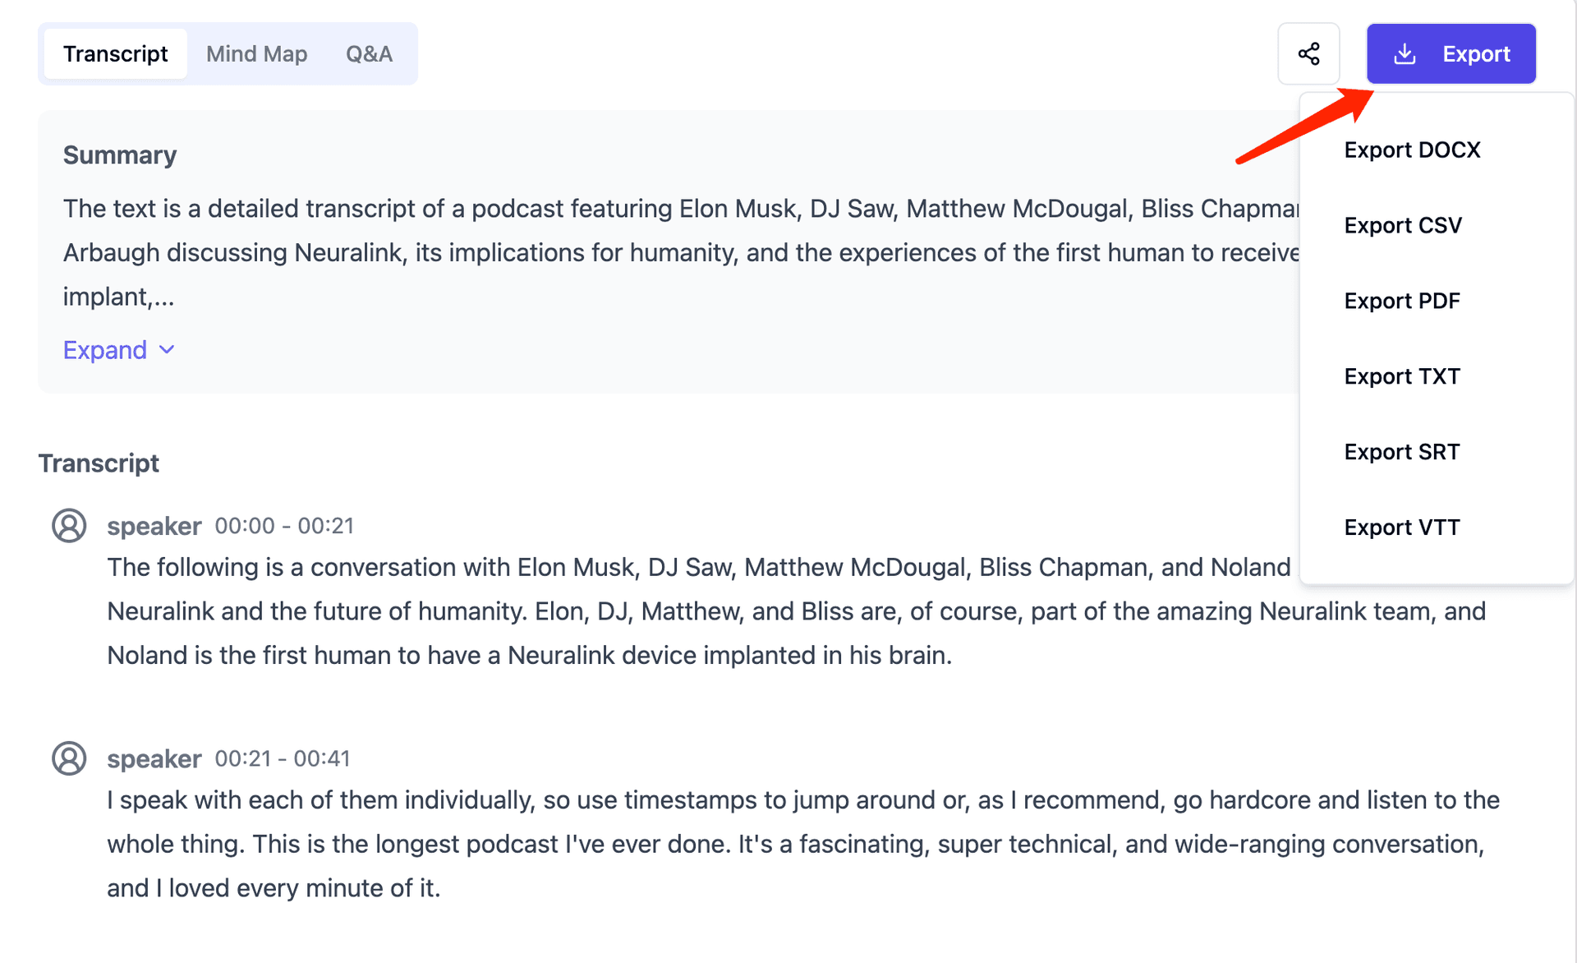Switch to the Mind Map tab
The height and width of the screenshot is (963, 1577).
tap(256, 54)
